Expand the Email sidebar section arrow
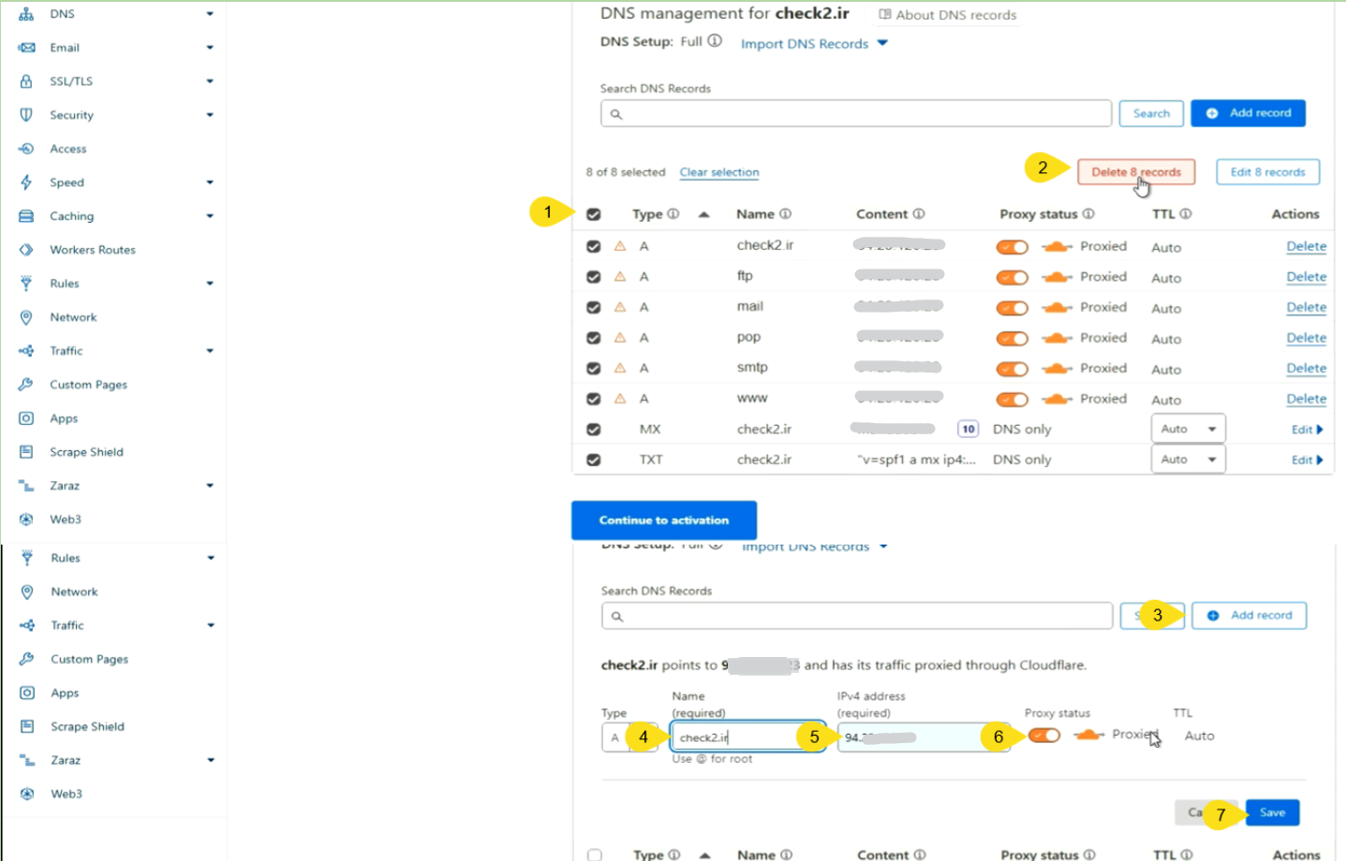Screen dimensions: 1346x861 pos(210,48)
